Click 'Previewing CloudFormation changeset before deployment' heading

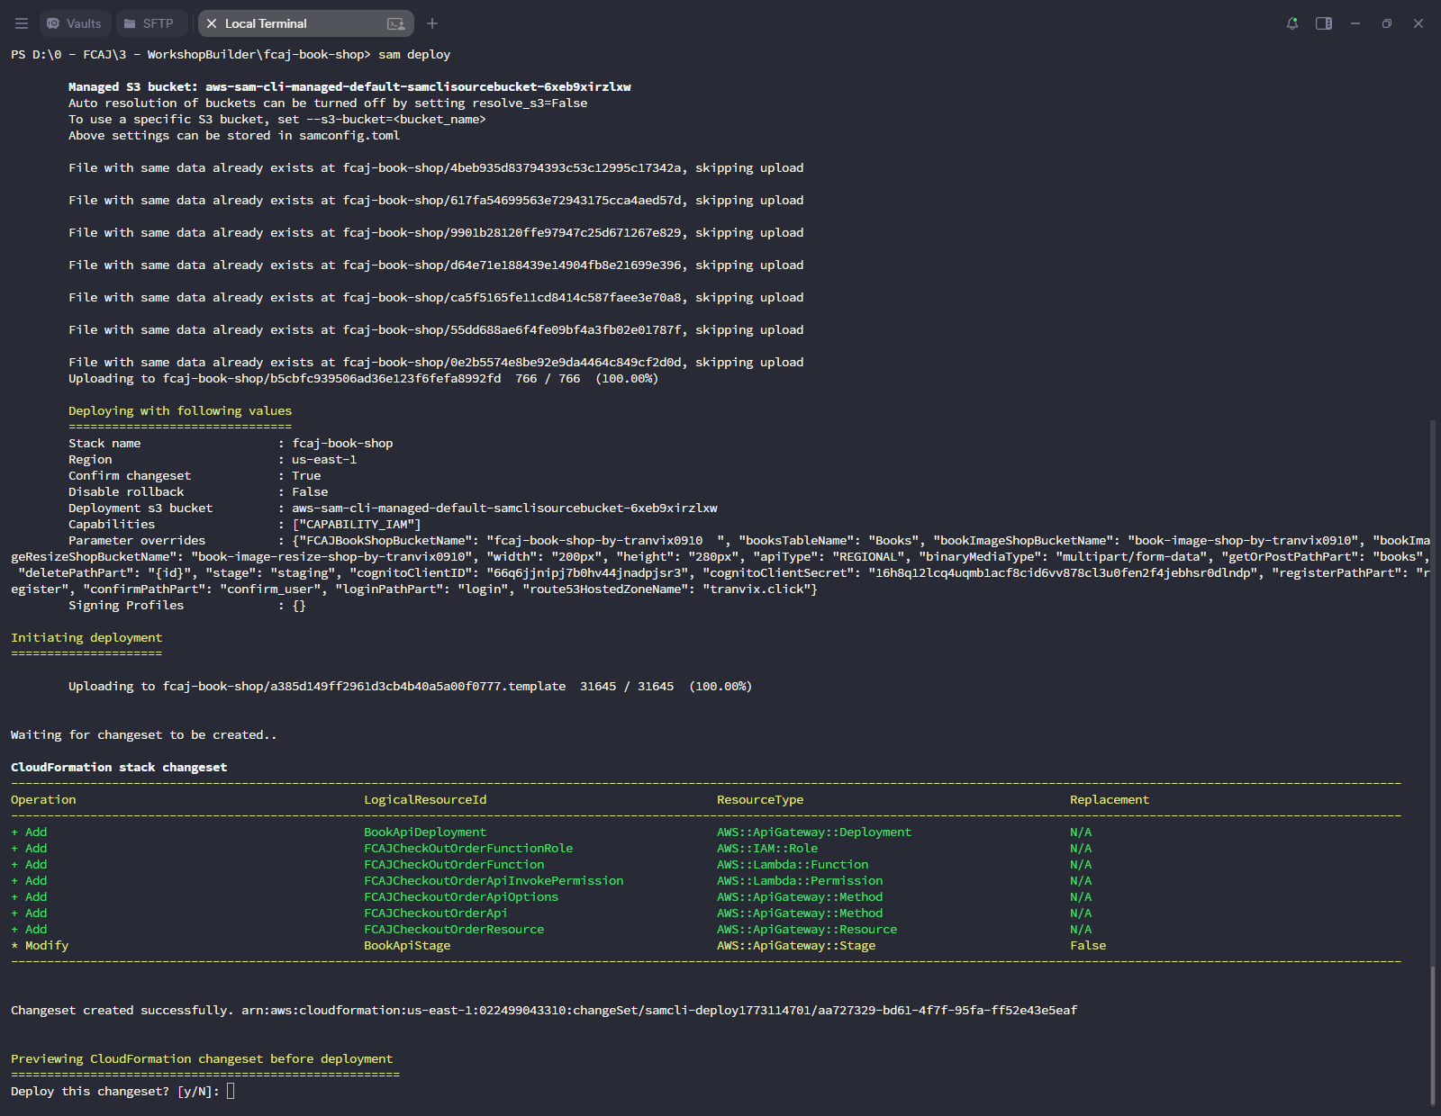click(x=202, y=1059)
